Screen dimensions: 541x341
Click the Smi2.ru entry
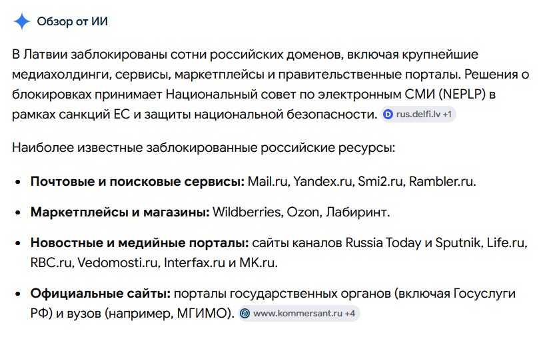click(381, 182)
